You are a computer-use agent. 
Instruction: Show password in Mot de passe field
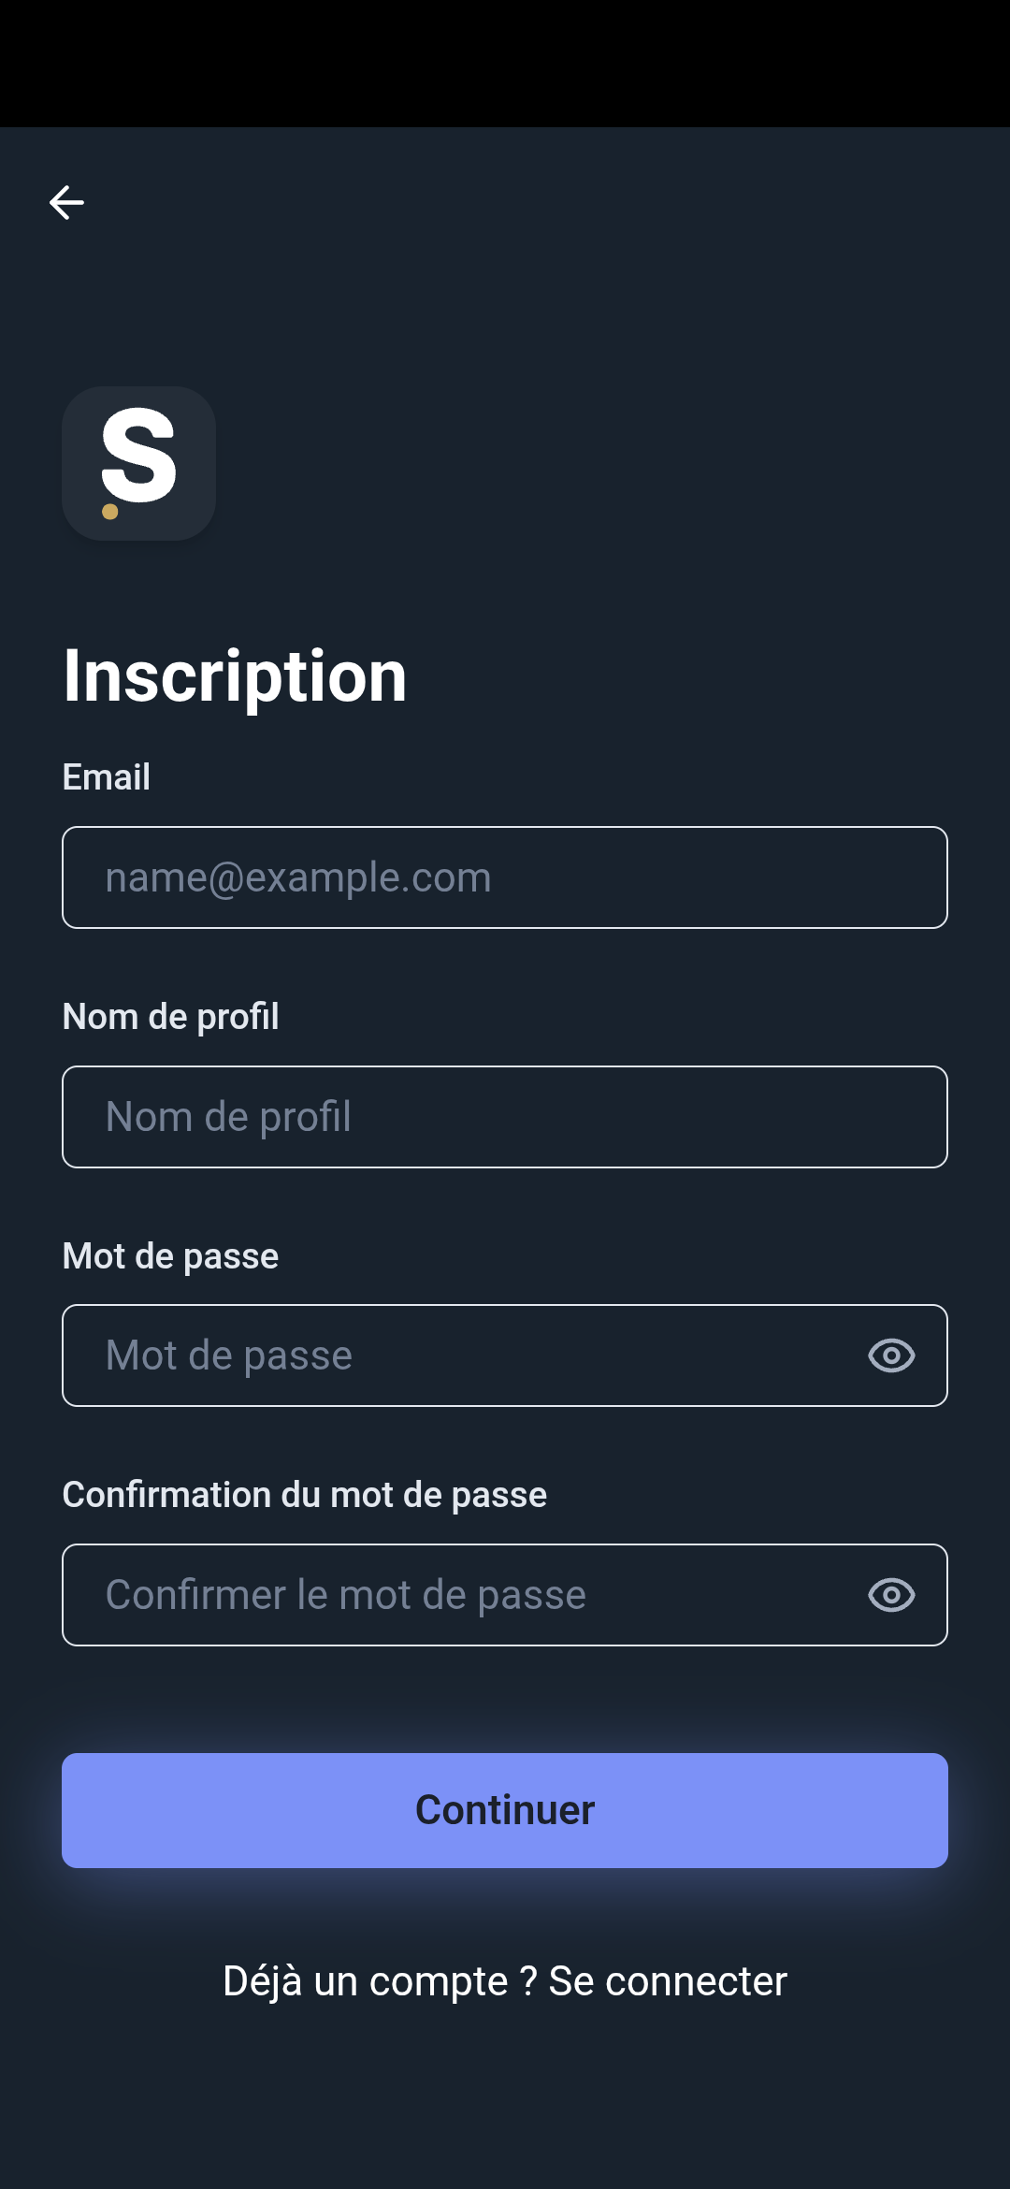(x=891, y=1355)
